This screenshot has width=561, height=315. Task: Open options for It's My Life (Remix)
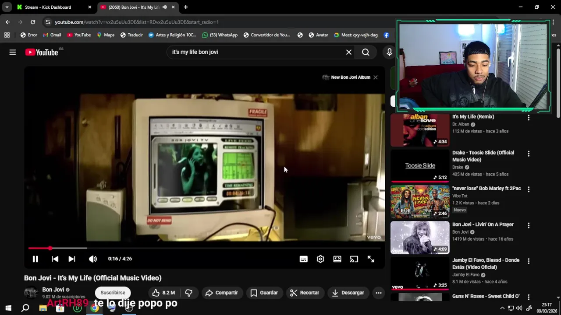pos(529,118)
